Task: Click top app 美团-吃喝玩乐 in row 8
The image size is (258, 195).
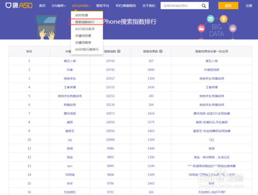Action: pos(212,122)
